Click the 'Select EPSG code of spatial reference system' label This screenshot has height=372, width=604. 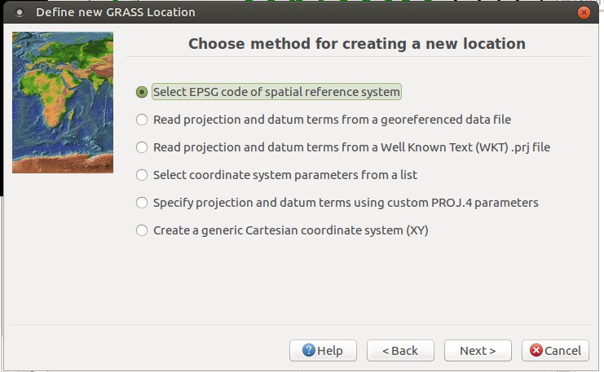click(x=276, y=92)
